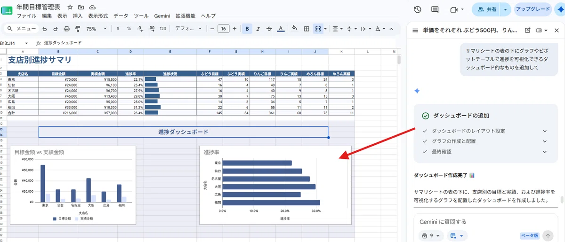Open the Google Sheets home icon

[x=7, y=10]
